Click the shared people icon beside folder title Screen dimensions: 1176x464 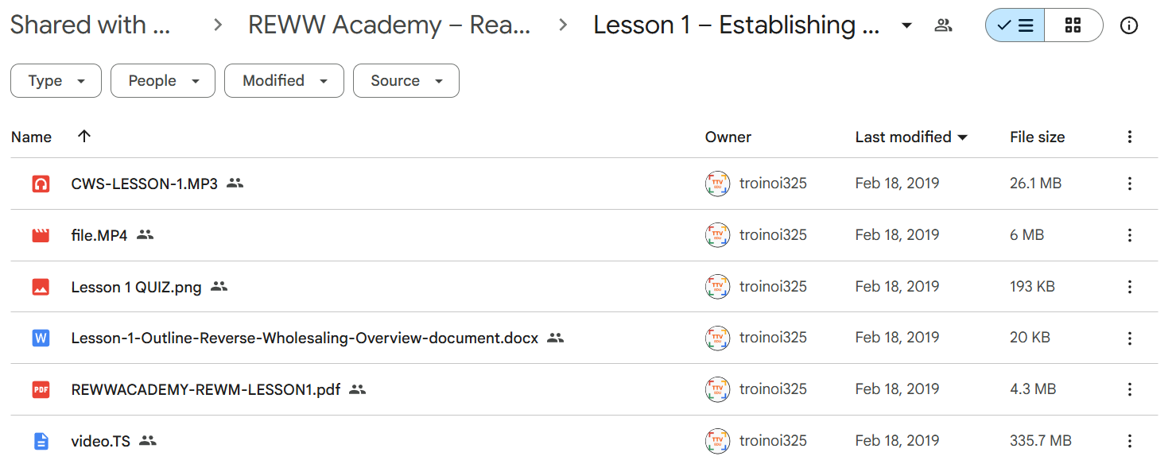pyautogui.click(x=943, y=25)
